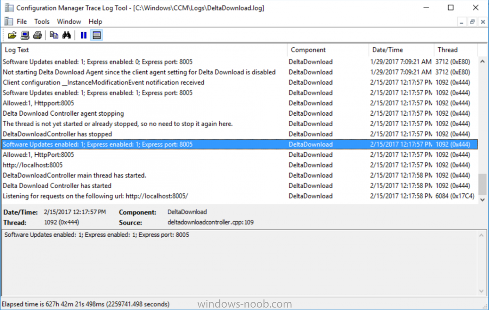Close the inner document window

[x=482, y=22]
